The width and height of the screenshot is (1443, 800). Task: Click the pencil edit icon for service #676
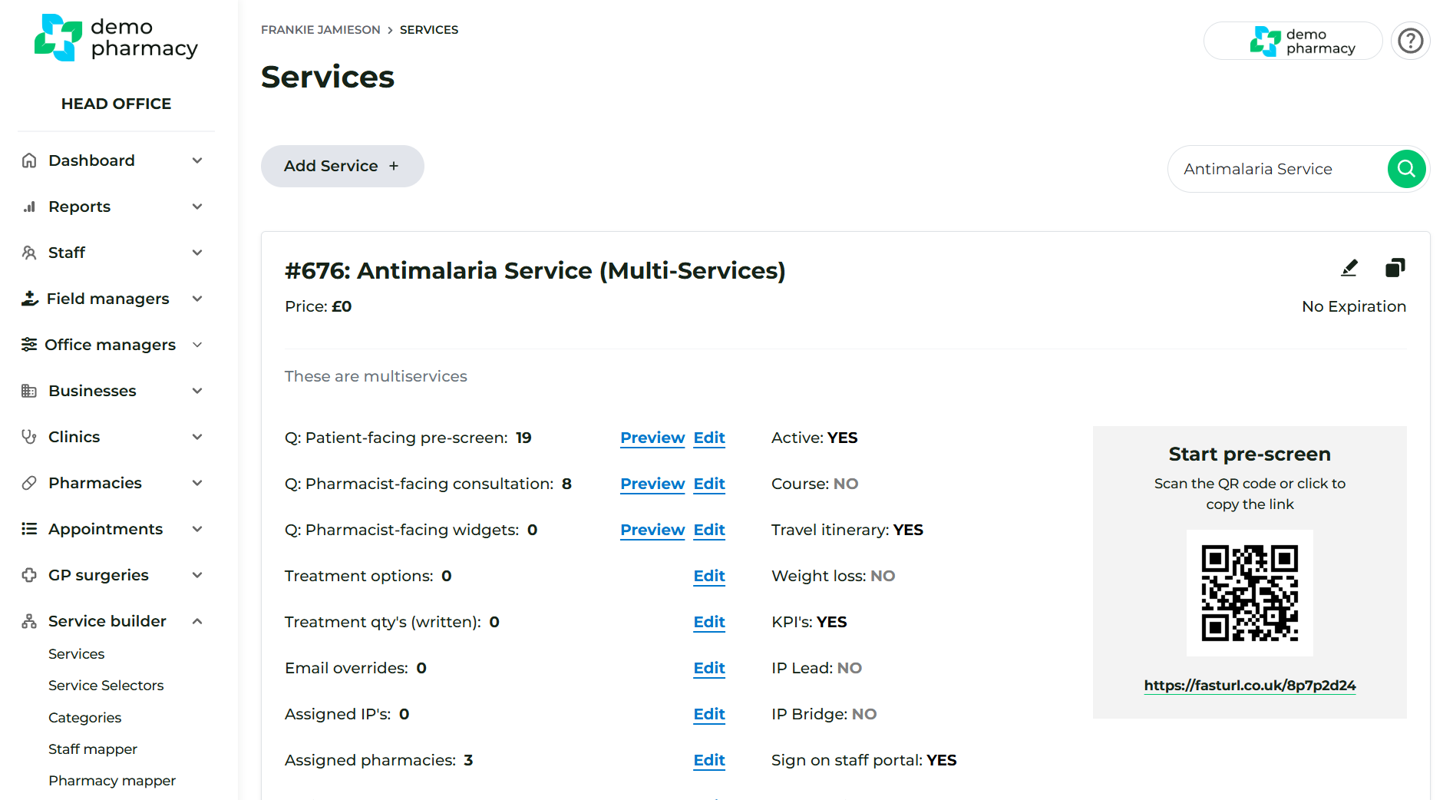click(x=1349, y=268)
